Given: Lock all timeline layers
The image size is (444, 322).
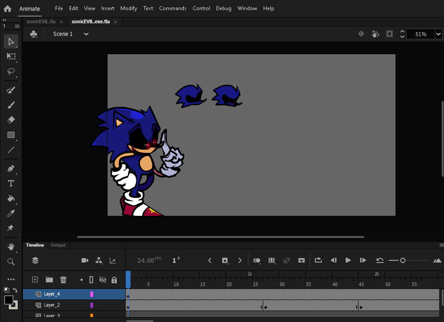Looking at the screenshot, I should coord(114,280).
